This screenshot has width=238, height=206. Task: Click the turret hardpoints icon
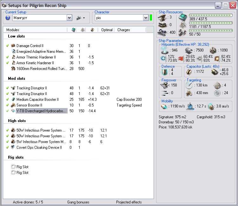(162, 17)
